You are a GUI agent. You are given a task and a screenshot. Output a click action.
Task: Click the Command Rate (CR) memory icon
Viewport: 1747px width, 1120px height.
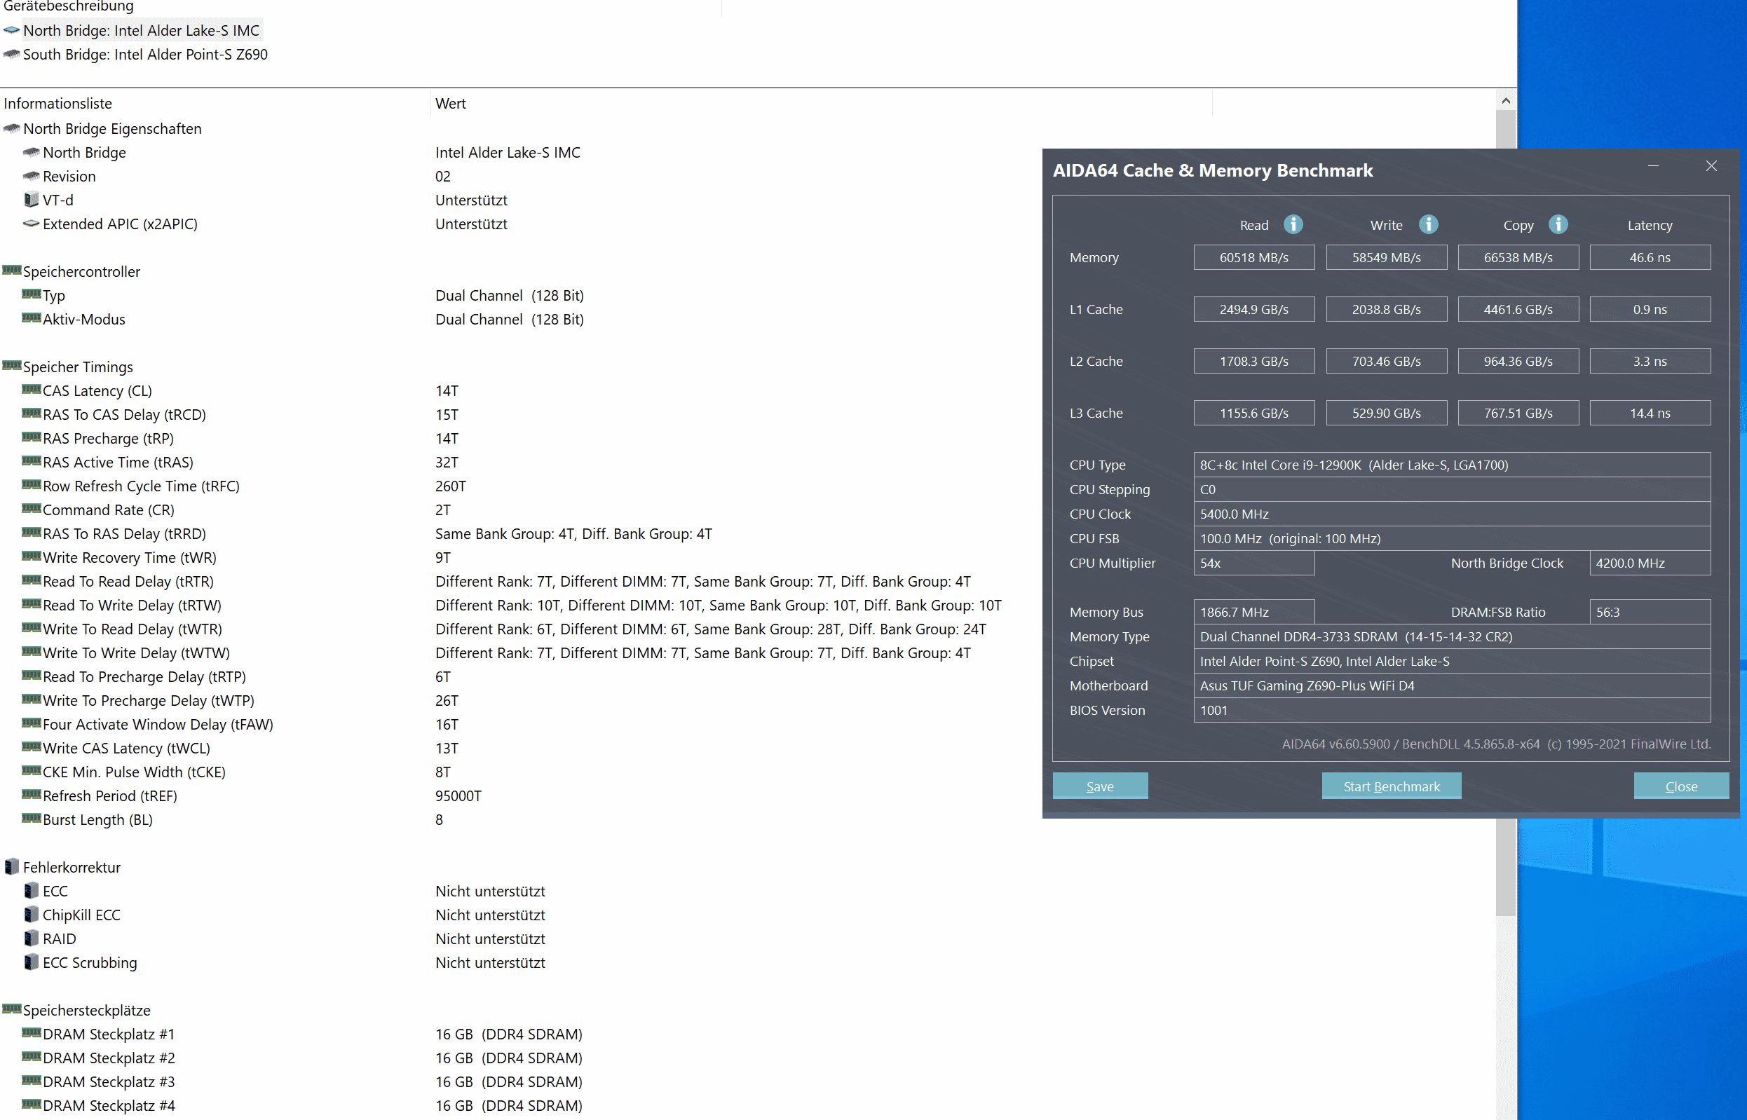32,509
